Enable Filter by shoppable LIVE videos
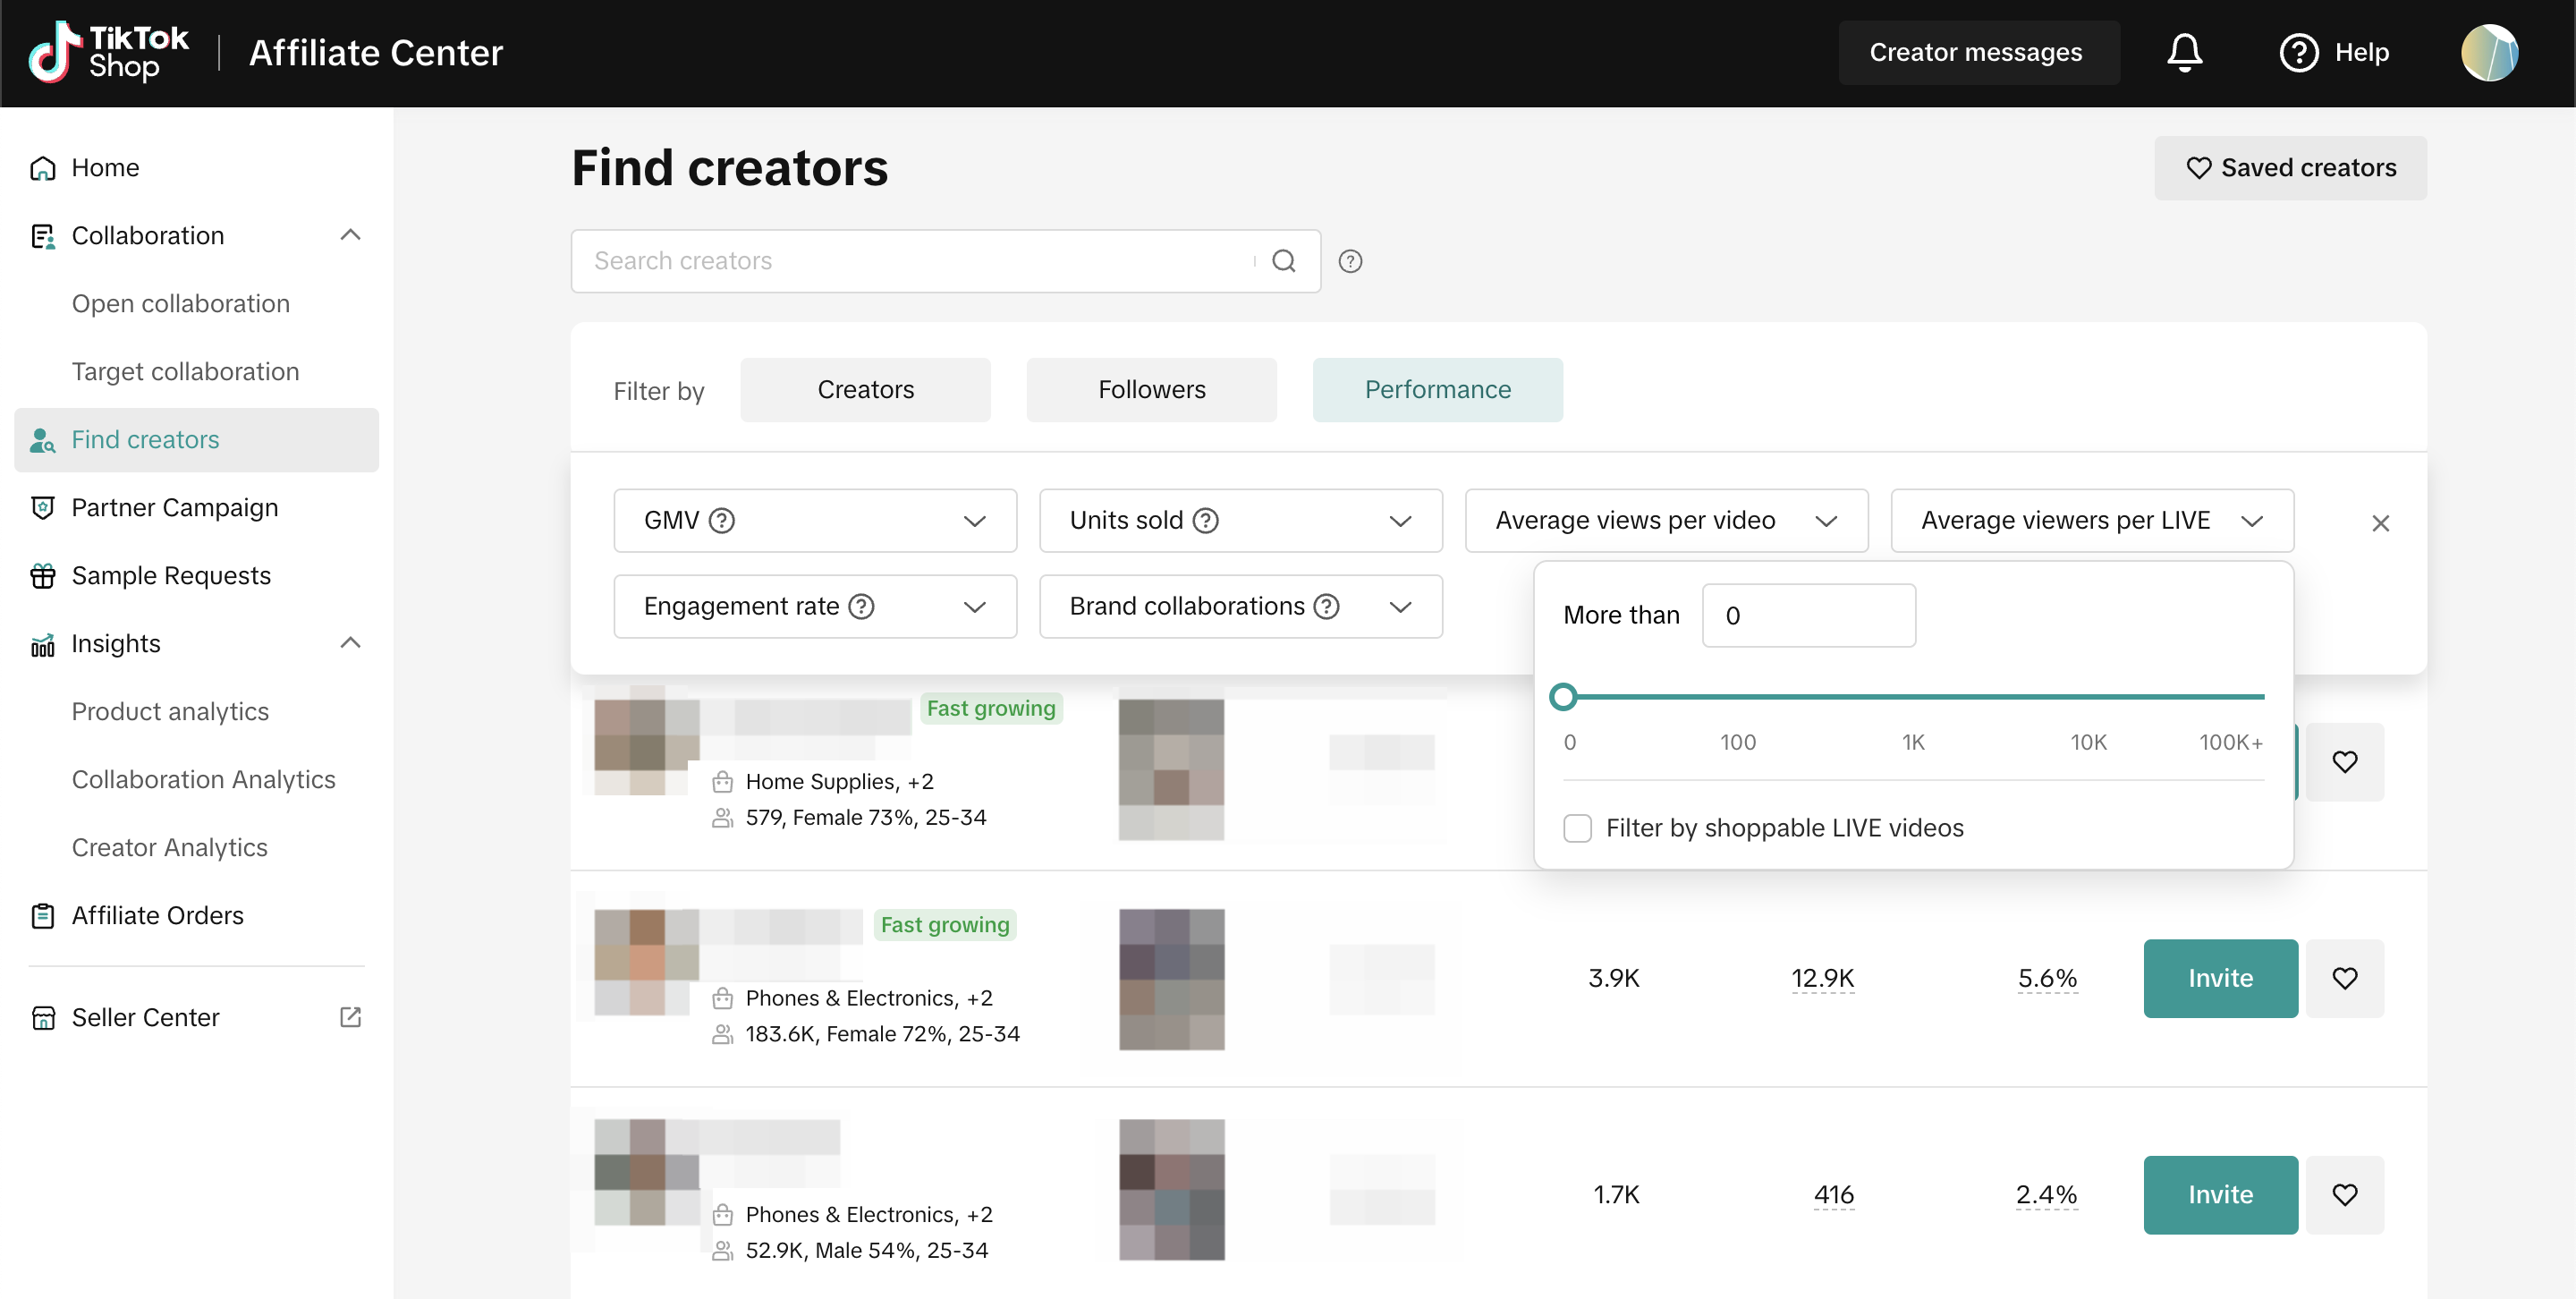Screen dimensions: 2576x1299 click(1577, 828)
